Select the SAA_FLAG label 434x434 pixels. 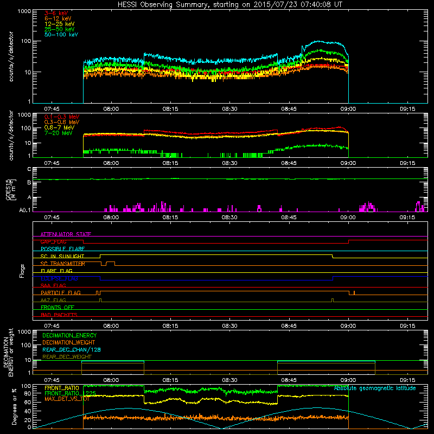53,285
